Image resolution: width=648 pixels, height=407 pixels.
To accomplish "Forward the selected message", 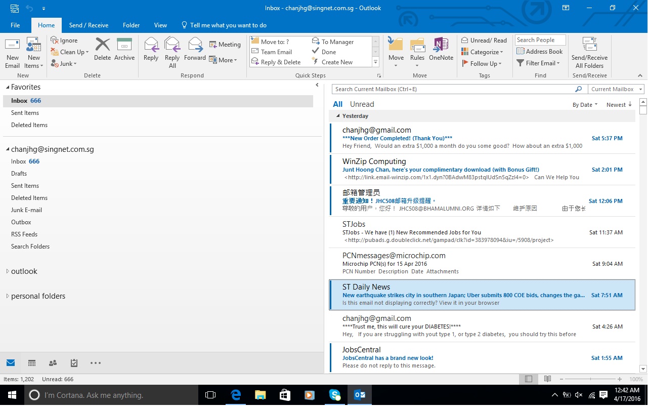I will pos(195,49).
